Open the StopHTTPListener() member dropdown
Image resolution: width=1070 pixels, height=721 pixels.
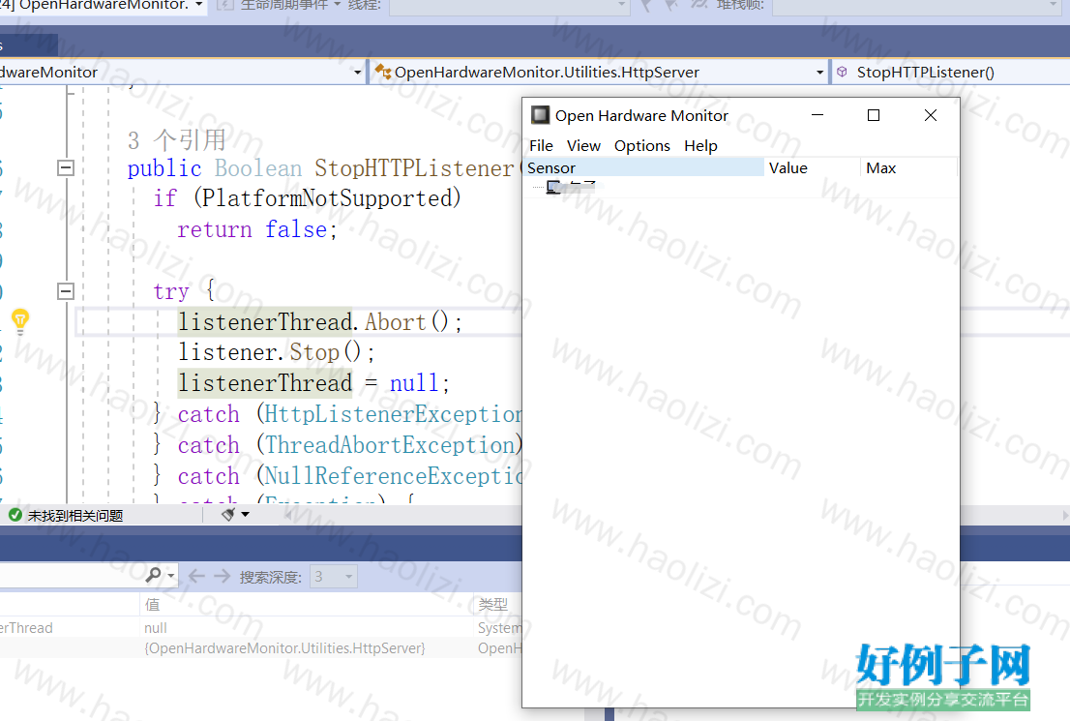pyautogui.click(x=953, y=73)
